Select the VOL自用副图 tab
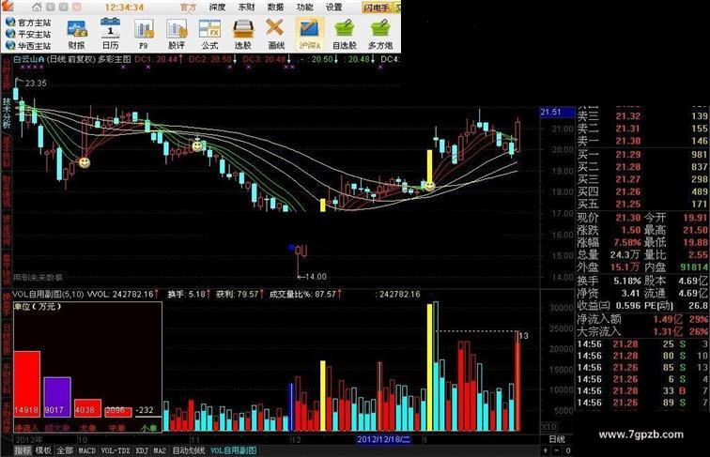The height and width of the screenshot is (457, 710). click(x=233, y=450)
